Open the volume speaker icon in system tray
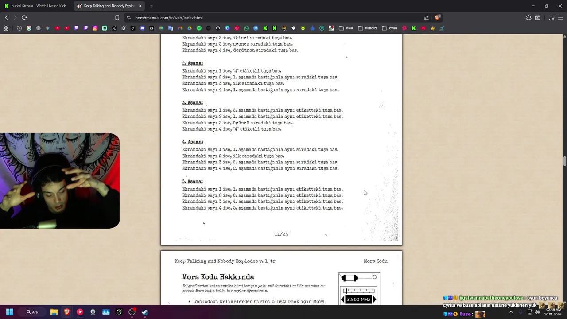The height and width of the screenshot is (319, 567). pyautogui.click(x=537, y=312)
